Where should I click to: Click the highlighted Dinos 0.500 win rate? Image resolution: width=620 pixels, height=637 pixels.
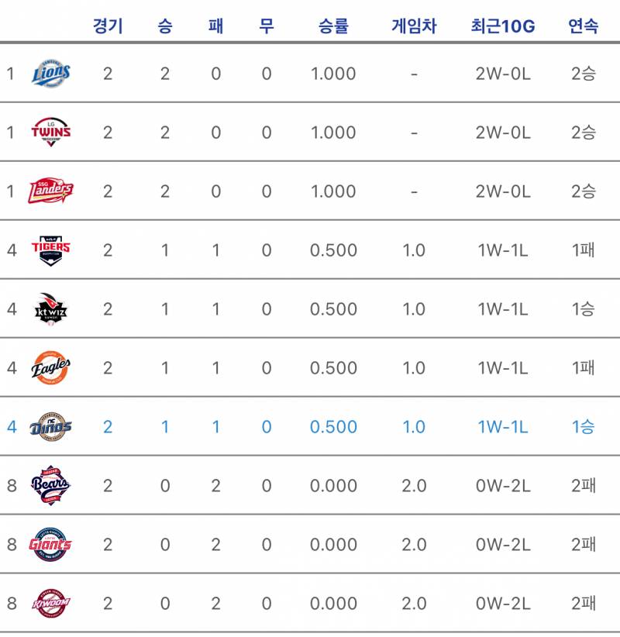pyautogui.click(x=333, y=426)
